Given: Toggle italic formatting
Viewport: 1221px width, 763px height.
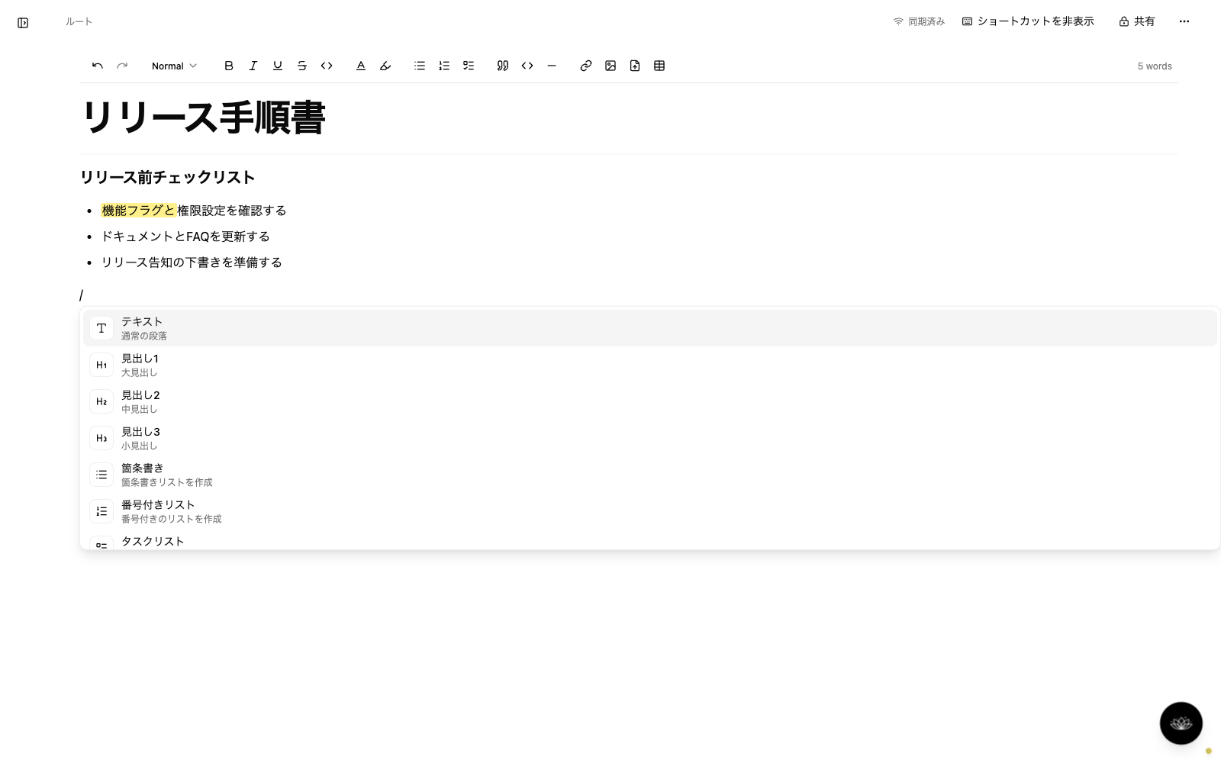Looking at the screenshot, I should pyautogui.click(x=253, y=66).
